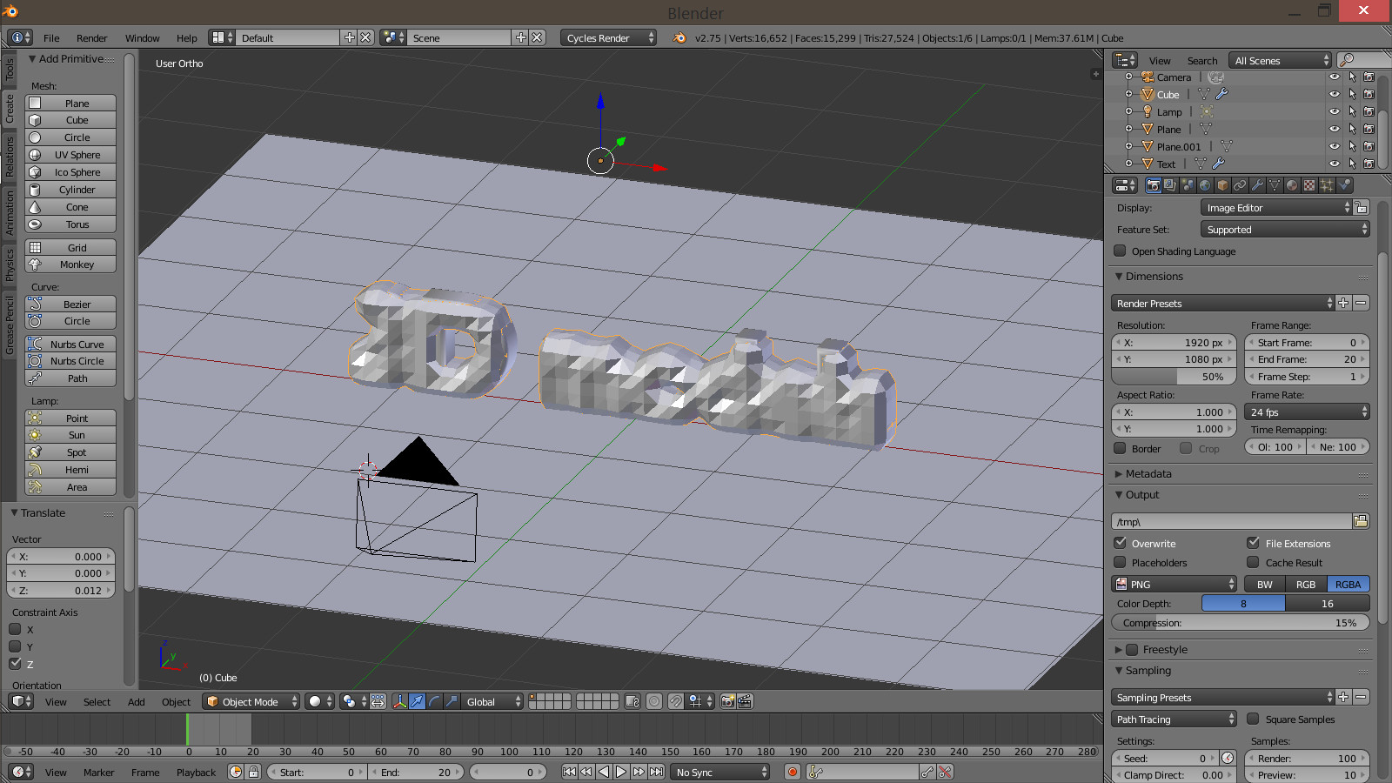Open the viewport Add menu
Screen dimensions: 1392x783
(x=137, y=701)
